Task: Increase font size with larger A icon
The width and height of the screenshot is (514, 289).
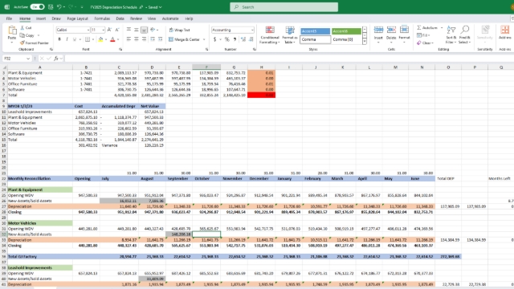Action: point(109,30)
